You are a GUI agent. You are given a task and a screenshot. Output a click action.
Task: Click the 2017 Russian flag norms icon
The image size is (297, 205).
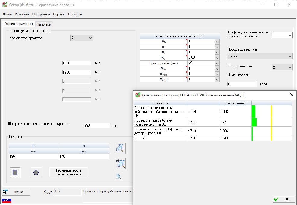point(7,200)
